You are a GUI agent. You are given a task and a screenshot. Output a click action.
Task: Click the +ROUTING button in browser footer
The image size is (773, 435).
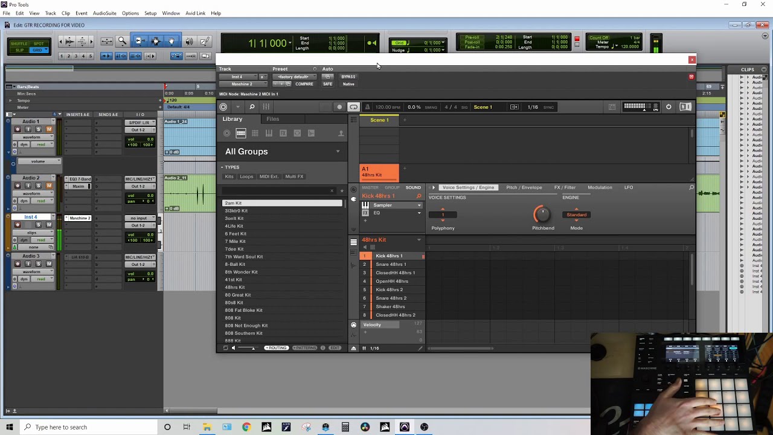point(277,348)
